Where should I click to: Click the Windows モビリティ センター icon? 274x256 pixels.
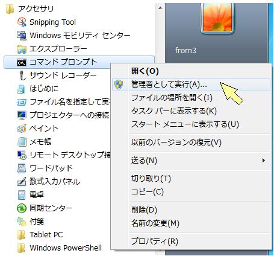tap(22, 36)
